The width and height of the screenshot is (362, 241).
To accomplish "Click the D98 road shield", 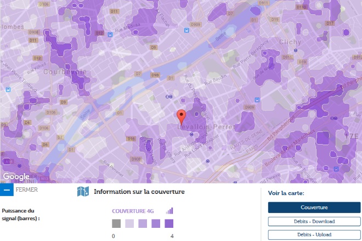I will point(155,75).
